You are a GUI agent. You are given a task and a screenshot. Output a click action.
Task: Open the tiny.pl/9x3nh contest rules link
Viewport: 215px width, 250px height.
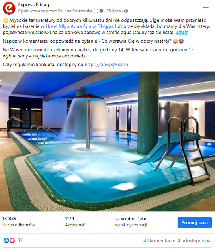[x=106, y=65]
